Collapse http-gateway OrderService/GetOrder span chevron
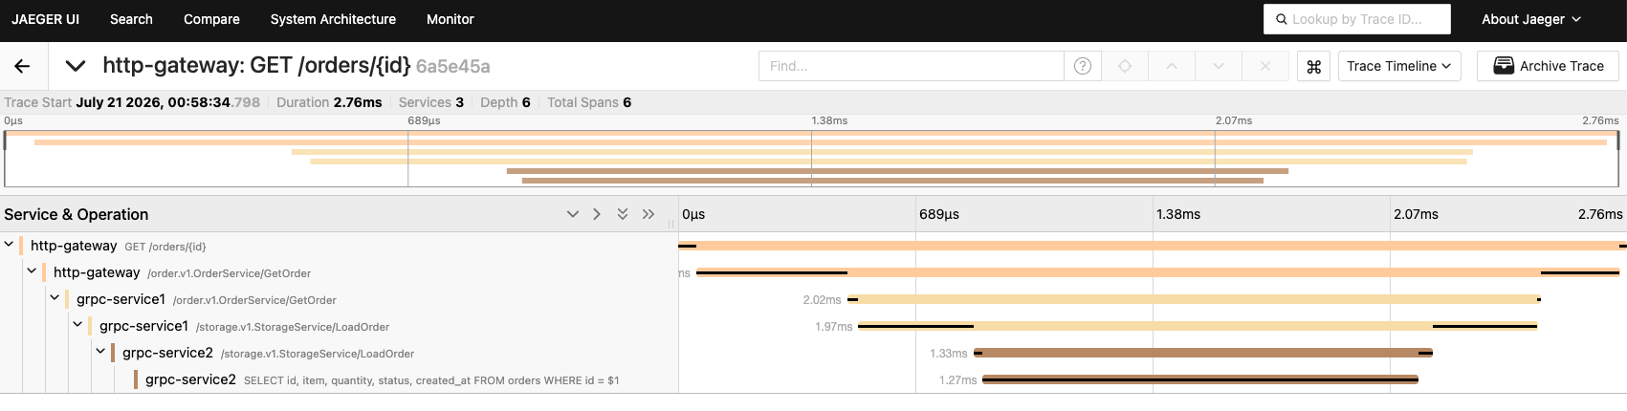Screen dimensions: 1627x411 coord(32,271)
